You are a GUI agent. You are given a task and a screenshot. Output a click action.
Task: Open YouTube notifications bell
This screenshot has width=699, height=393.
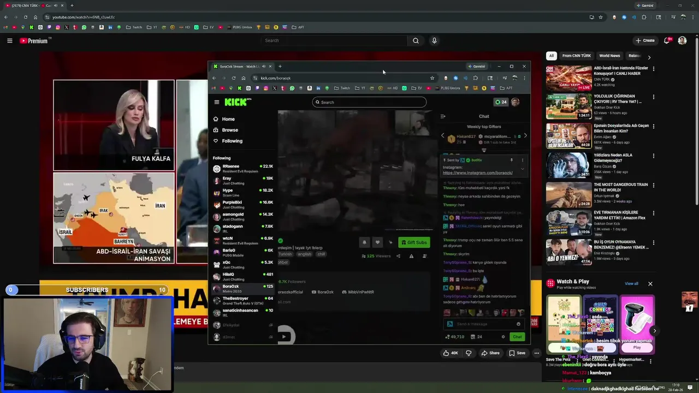tap(667, 40)
